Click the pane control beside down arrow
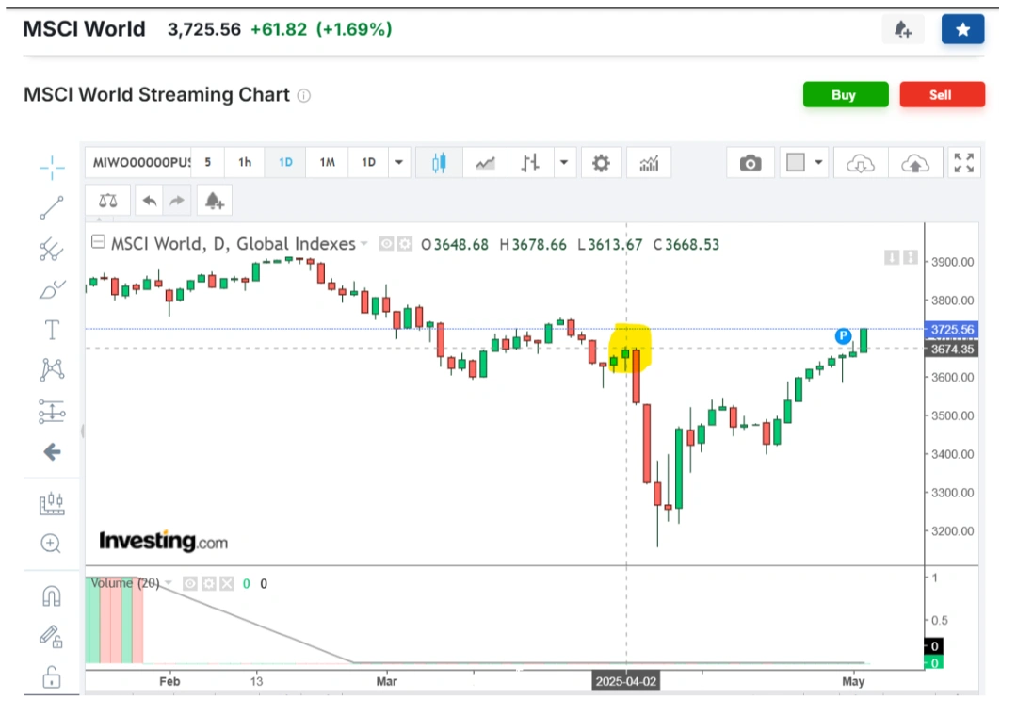The width and height of the screenshot is (1017, 716). point(911,258)
